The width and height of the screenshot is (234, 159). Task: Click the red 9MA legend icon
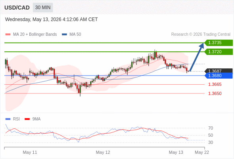(27, 119)
